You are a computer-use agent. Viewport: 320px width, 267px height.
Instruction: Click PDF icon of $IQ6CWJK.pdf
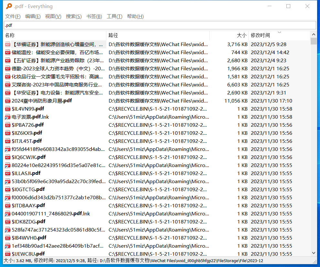pyautogui.click(x=8, y=157)
